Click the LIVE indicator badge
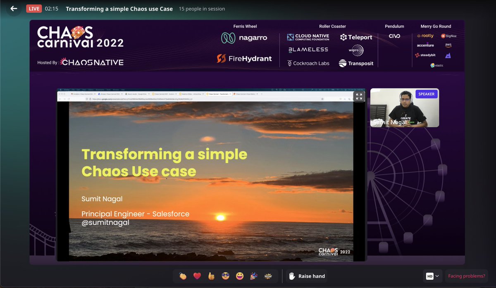496x288 pixels. [33, 9]
